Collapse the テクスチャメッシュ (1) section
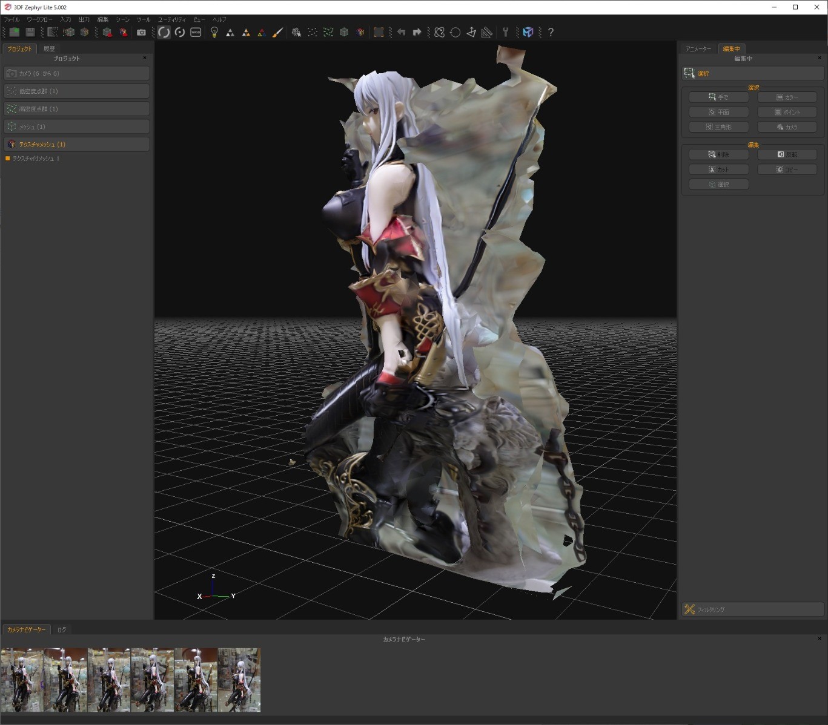This screenshot has width=828, height=725. 76,144
